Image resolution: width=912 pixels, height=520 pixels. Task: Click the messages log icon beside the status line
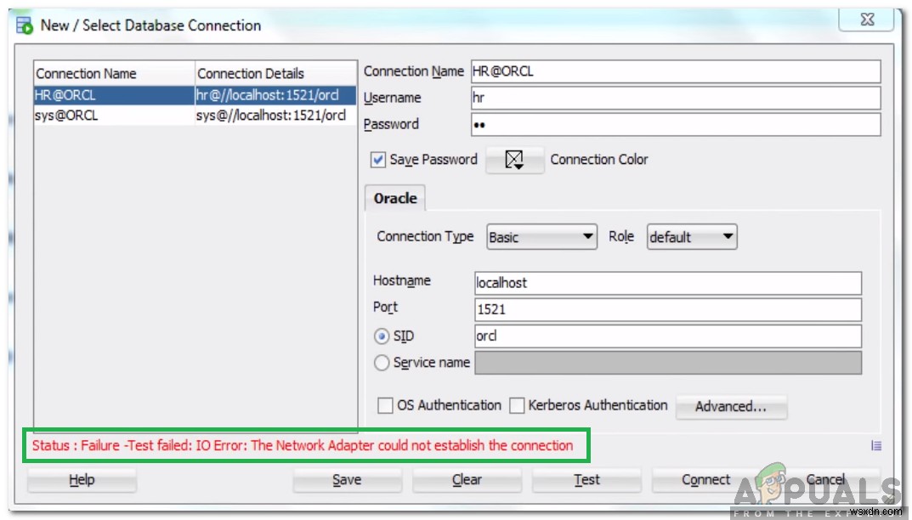(877, 445)
